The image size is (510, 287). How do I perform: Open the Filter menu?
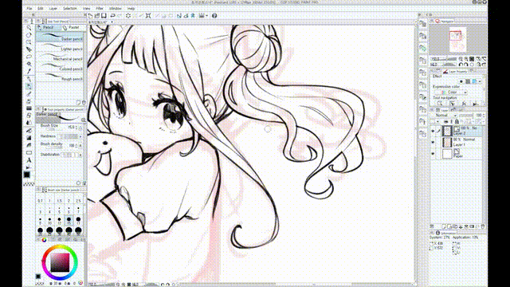pos(100,9)
